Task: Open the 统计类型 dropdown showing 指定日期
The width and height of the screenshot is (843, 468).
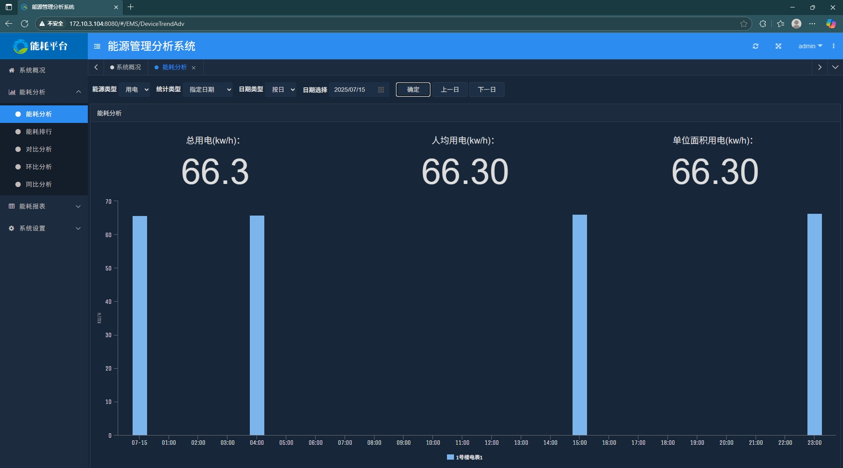Action: [208, 90]
